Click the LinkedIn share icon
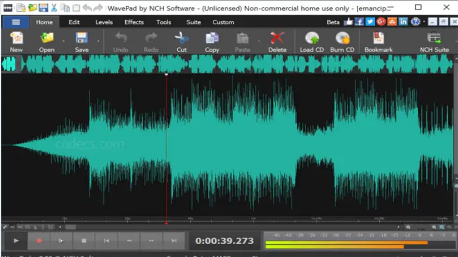The image size is (458, 257). tap(403, 21)
